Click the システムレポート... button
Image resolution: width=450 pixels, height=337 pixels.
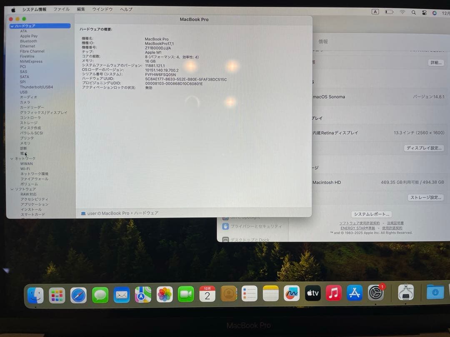tap(371, 214)
